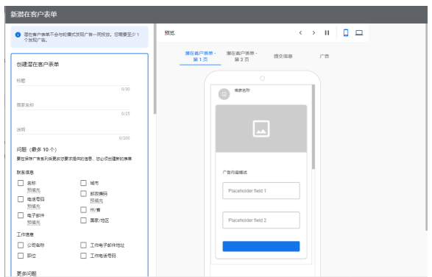Click the 联系信息 section label
Image resolution: width=432 pixels, height=277 pixels.
click(x=25, y=173)
